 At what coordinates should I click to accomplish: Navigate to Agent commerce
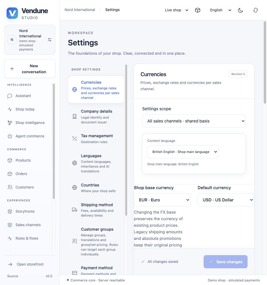28,136
